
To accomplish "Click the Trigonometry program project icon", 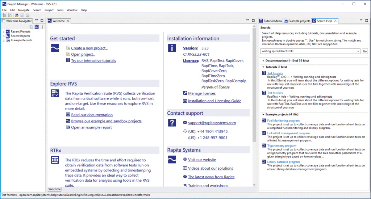I will tap(264, 145).
